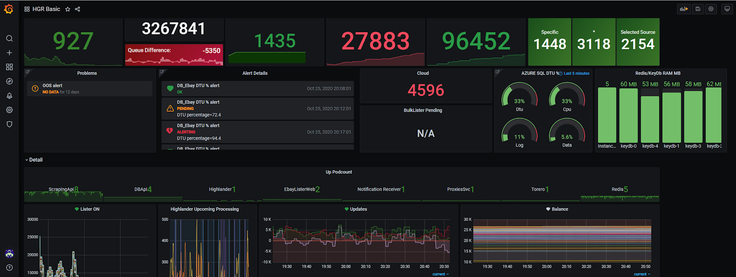
Task: Open the Problems panel title menu
Action: (x=87, y=73)
